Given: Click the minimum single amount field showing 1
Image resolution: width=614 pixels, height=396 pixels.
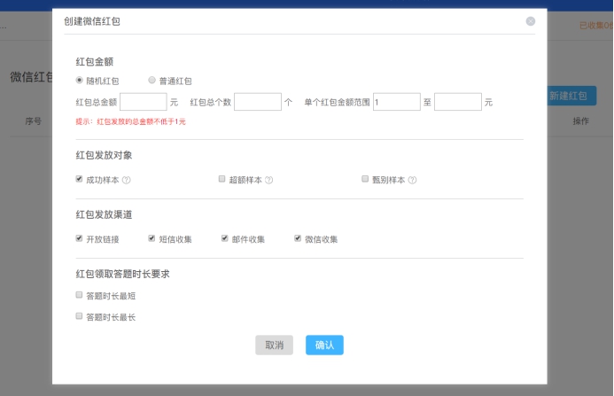Looking at the screenshot, I should [397, 102].
